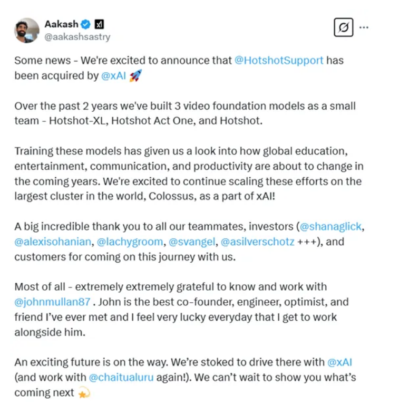Click the Grok slash icon button
Viewport: 399px width, 404px height.
tap(344, 27)
